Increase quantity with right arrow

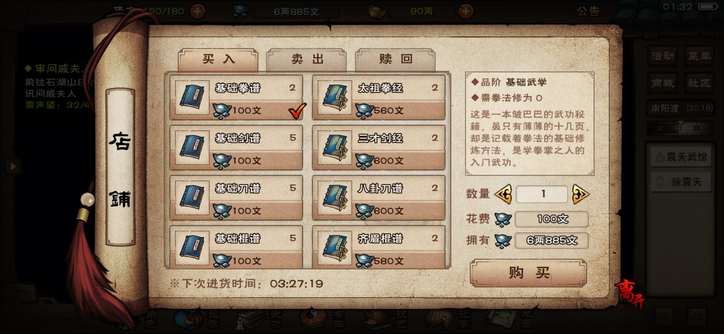click(580, 194)
